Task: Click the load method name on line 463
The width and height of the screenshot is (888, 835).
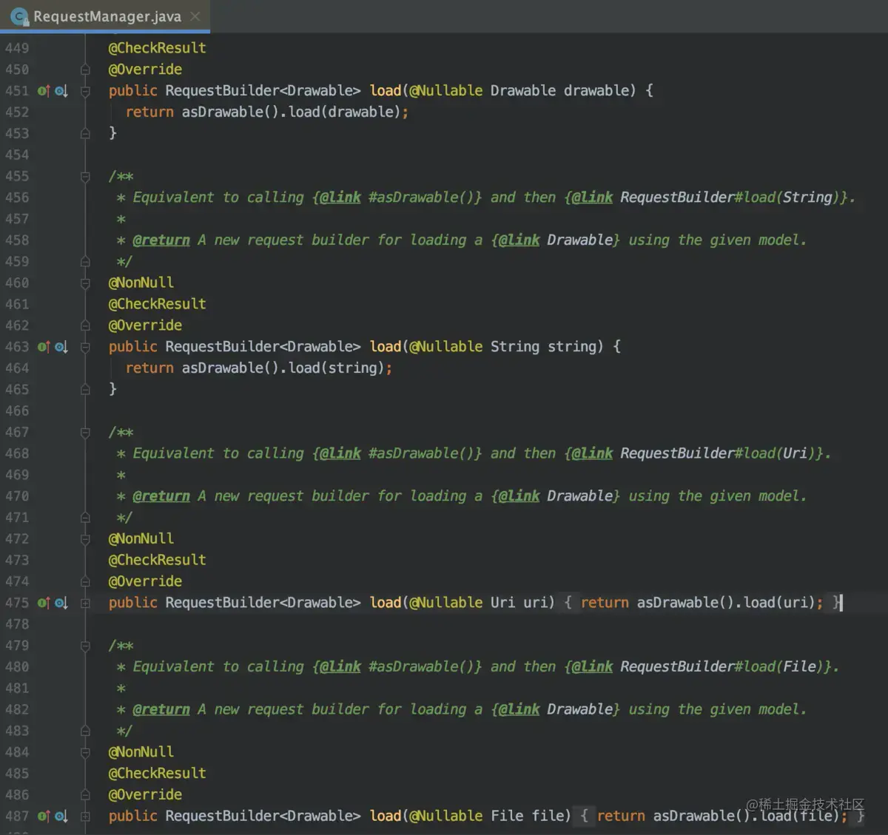Action: (385, 347)
